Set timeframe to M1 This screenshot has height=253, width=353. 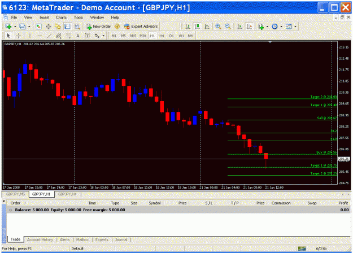114,36
